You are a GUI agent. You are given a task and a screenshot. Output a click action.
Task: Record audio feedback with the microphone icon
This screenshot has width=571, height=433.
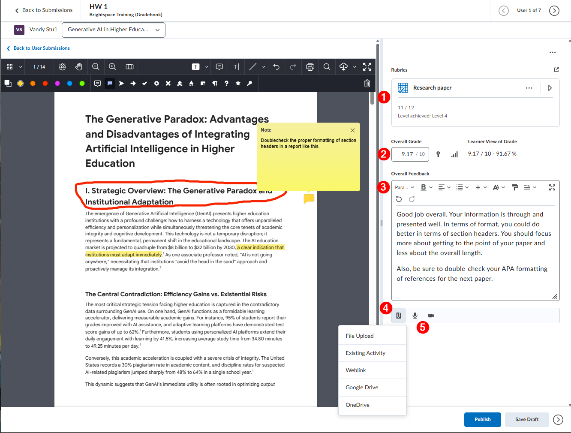tap(415, 316)
